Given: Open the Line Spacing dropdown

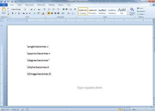Looking at the screenshot, I should [x=63, y=13].
